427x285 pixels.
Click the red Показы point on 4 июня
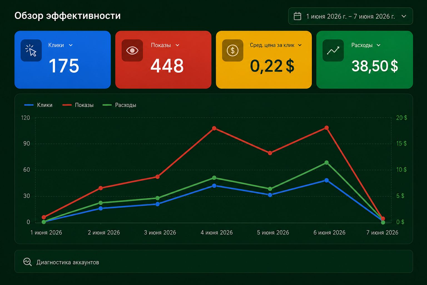[214, 128]
